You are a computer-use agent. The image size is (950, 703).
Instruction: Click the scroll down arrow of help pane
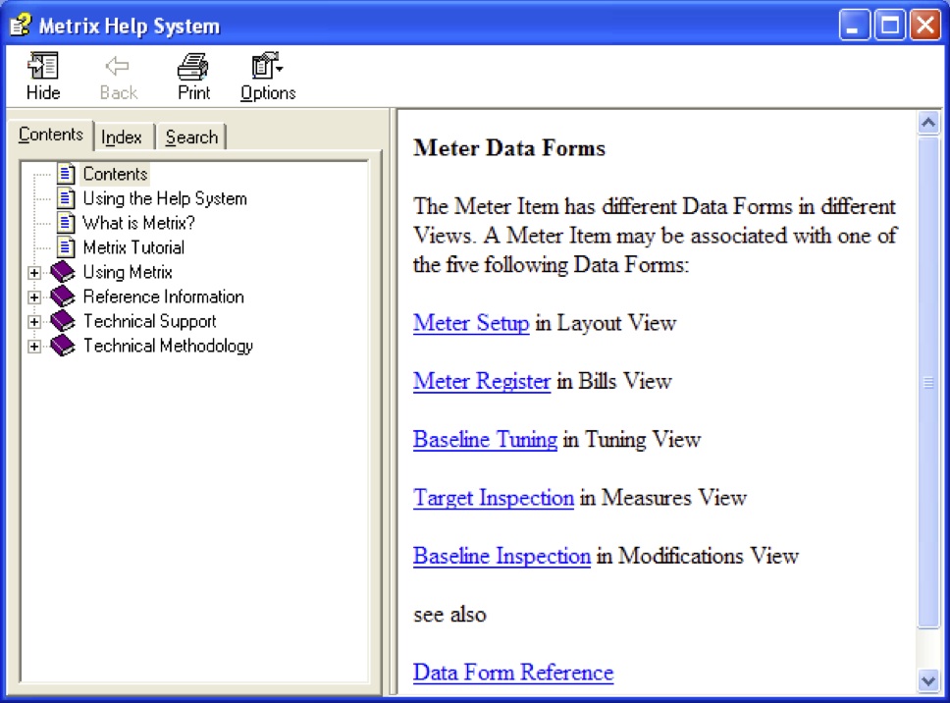coord(928,680)
